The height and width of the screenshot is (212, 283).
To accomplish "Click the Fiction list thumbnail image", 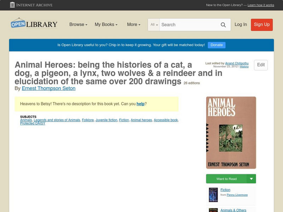I will (213, 195).
